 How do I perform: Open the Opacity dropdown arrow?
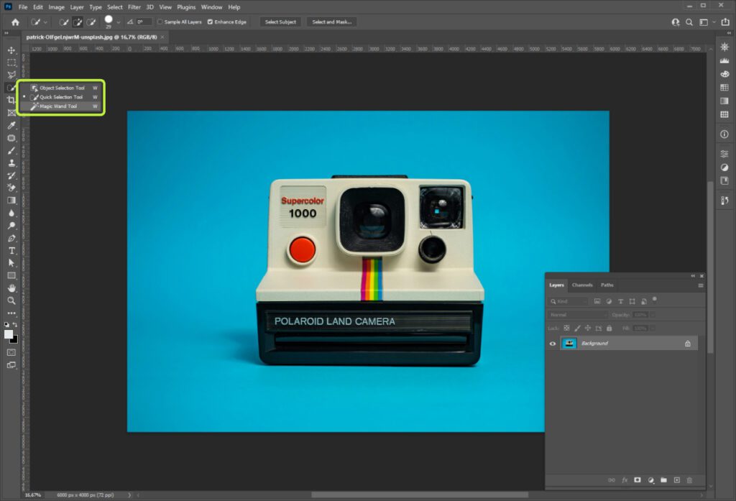[653, 315]
